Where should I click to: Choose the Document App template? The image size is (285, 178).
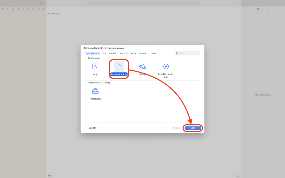coord(119,67)
